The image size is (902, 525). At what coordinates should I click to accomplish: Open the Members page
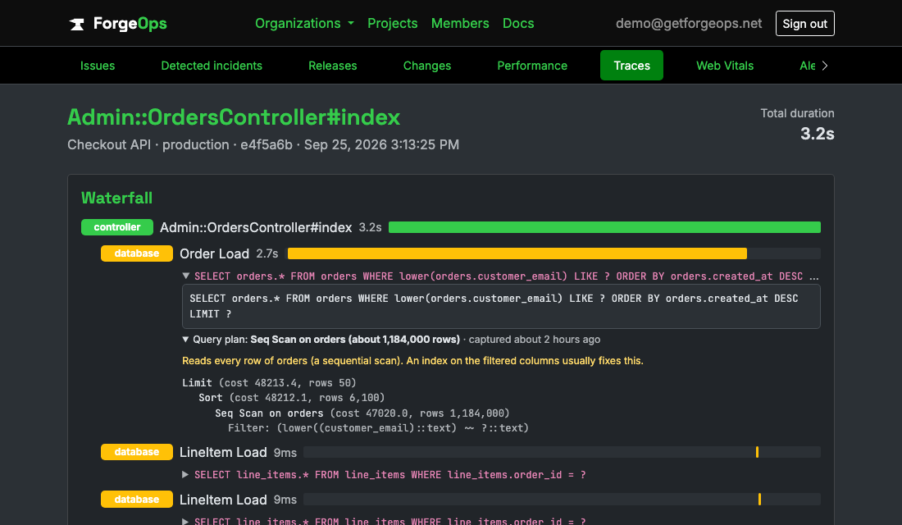point(460,24)
